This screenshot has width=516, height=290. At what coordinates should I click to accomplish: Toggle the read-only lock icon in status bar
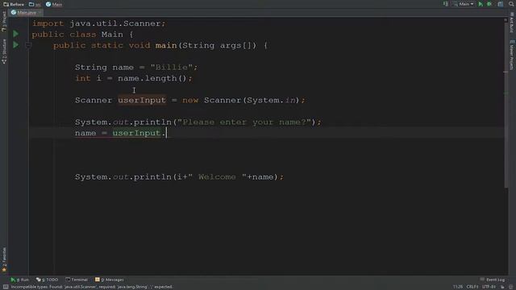[502, 287]
